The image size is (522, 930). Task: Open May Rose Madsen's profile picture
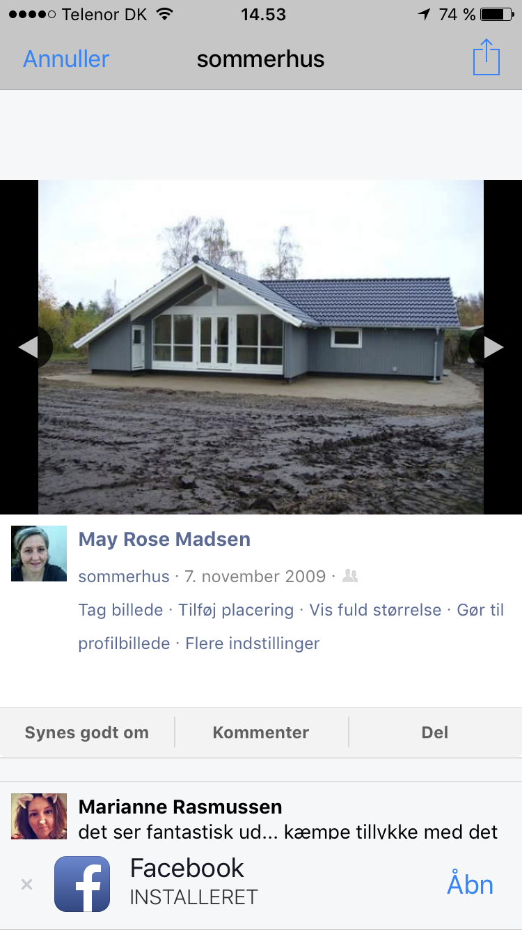(x=39, y=554)
